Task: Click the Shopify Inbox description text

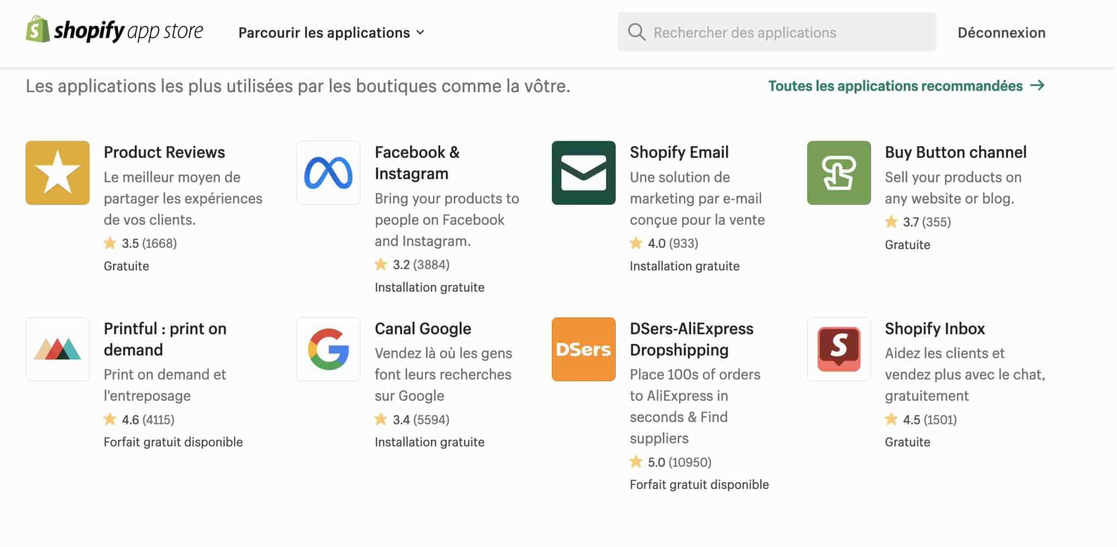Action: [965, 374]
